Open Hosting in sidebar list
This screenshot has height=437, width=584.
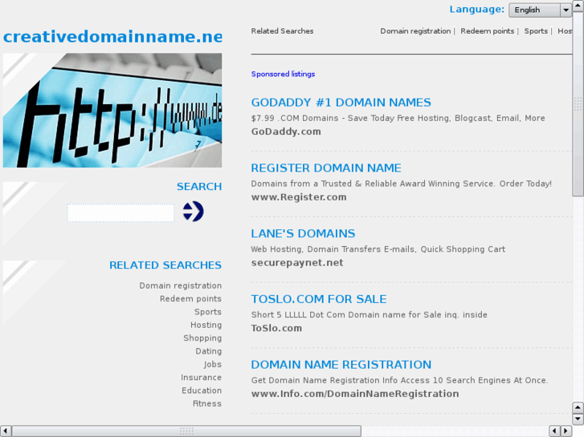206,325
